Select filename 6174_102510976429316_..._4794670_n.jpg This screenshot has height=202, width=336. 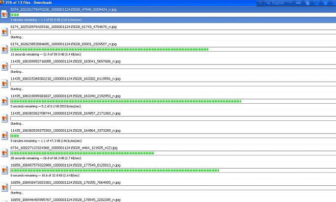pos(63,27)
